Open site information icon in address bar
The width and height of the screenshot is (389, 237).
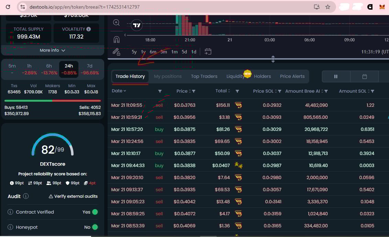tap(23, 7)
